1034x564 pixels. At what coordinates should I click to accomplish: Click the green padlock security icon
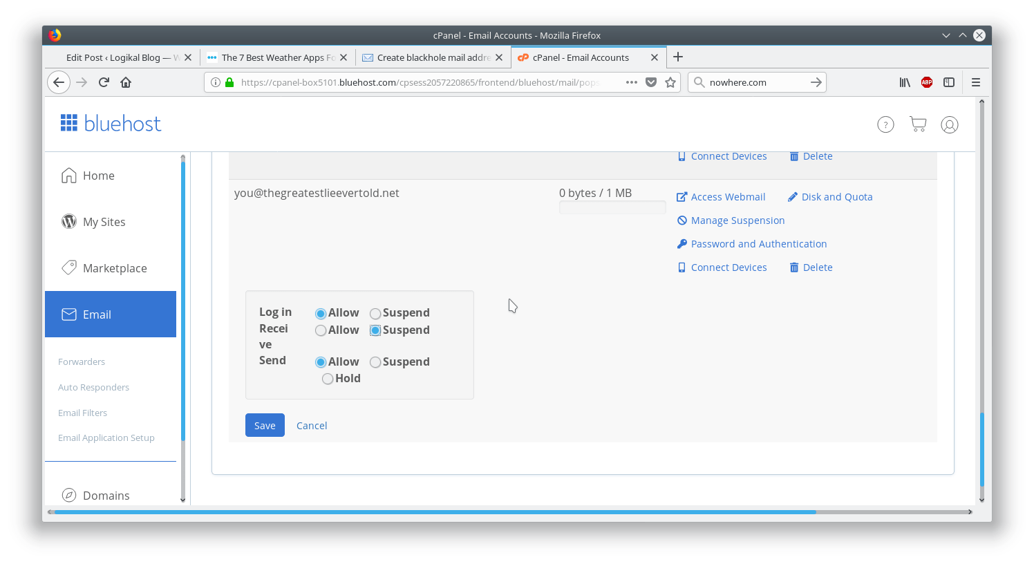(229, 82)
